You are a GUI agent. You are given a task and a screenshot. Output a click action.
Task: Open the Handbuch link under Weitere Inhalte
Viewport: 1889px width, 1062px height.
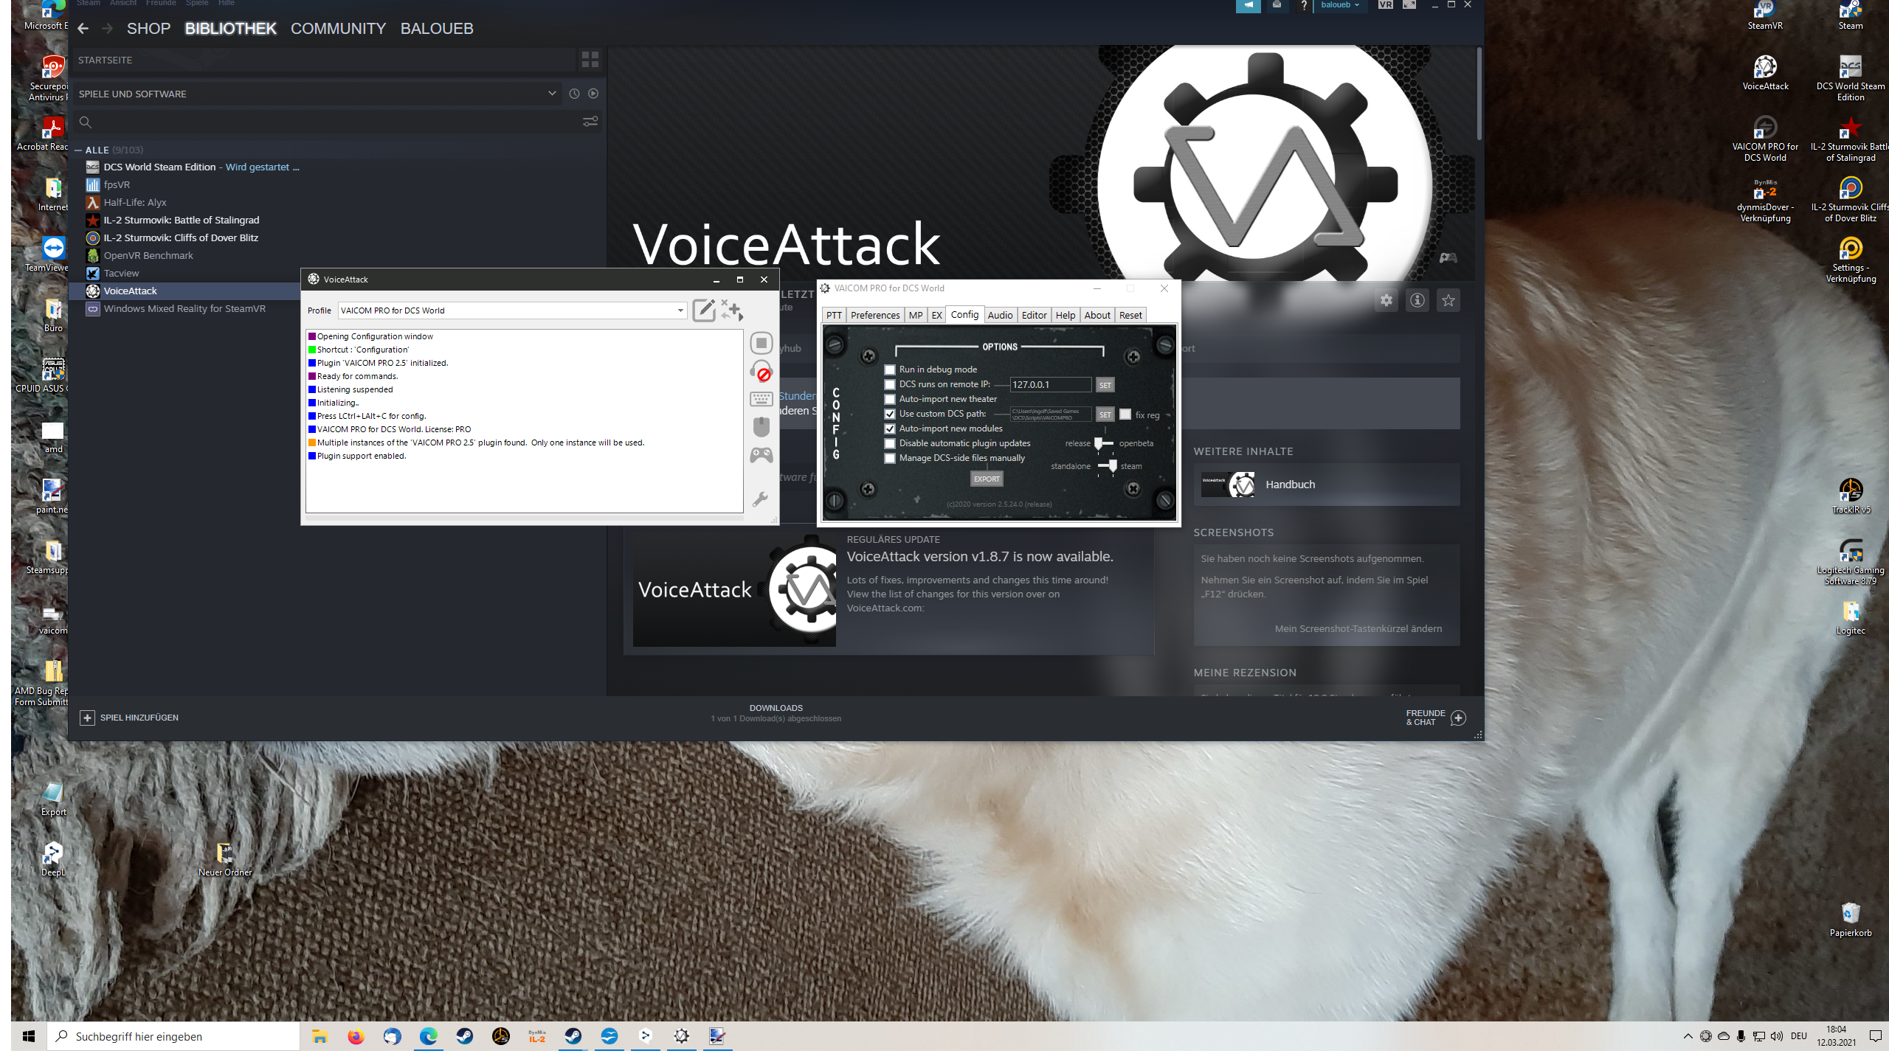(x=1326, y=485)
